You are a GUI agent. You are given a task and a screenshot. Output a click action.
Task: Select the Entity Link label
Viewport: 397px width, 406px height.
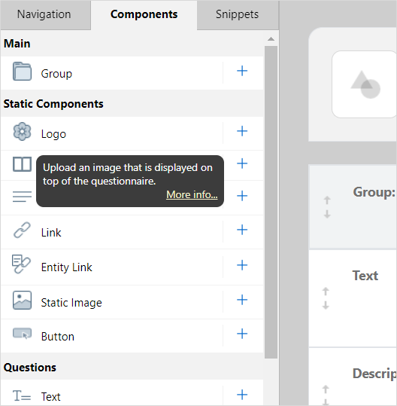click(x=67, y=267)
